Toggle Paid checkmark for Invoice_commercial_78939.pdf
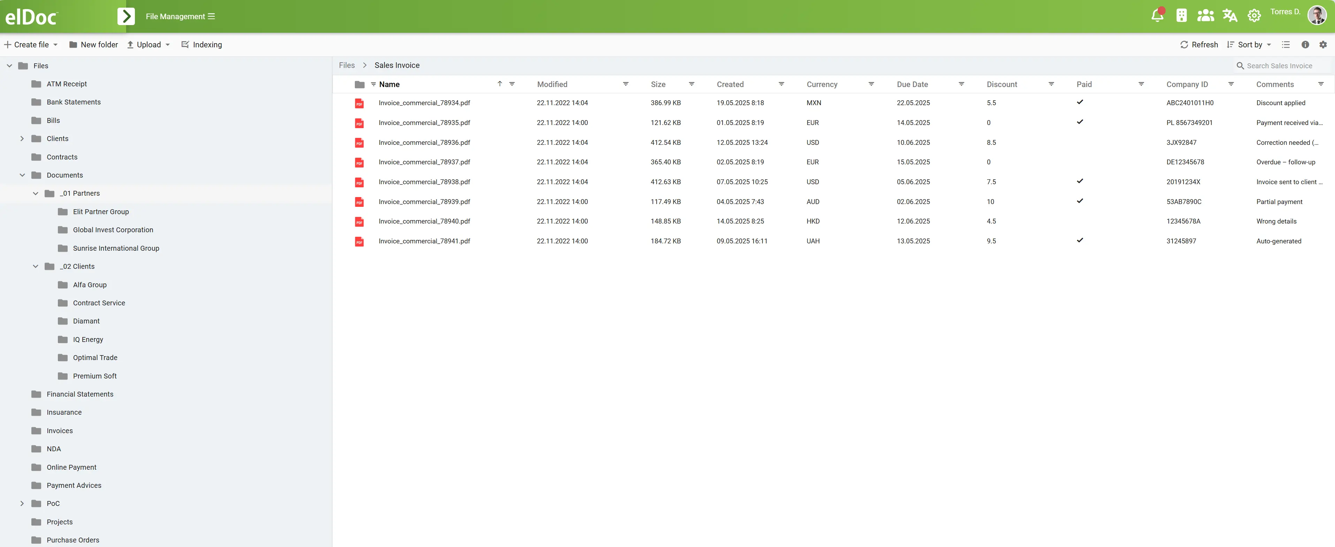Screen dimensions: 1335x547 point(1080,201)
